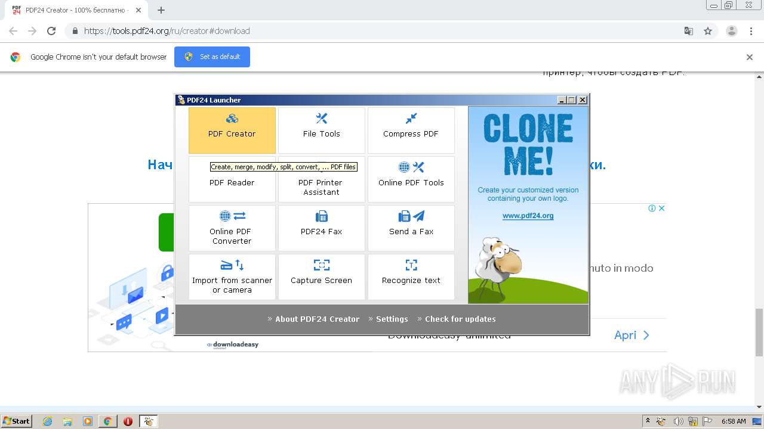Screen dimensions: 764x429
Task: Click the Action Center flag icon
Action: click(707, 421)
